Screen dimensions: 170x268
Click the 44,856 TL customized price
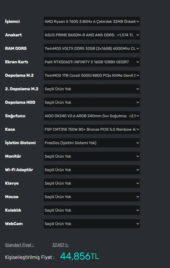[x=79, y=256]
